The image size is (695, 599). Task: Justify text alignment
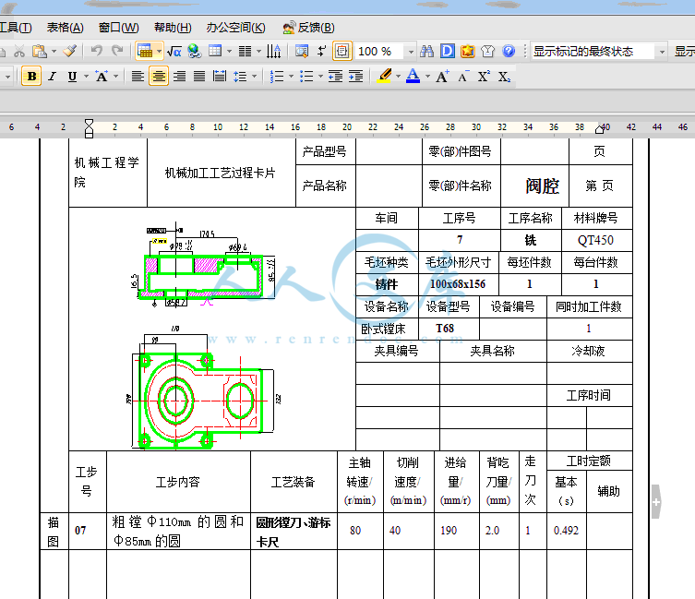[x=199, y=77]
